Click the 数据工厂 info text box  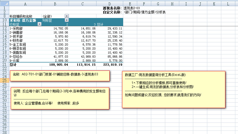click(x=173, y=90)
